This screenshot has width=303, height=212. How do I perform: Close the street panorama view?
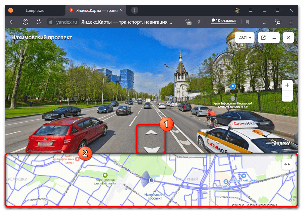pos(288,38)
